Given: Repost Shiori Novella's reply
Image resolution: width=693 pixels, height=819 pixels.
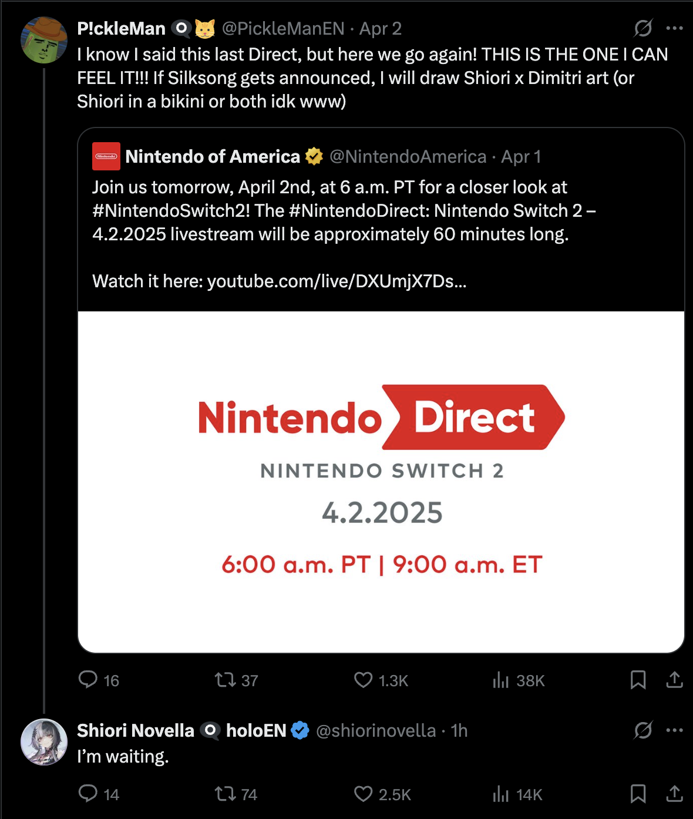Looking at the screenshot, I should click(x=225, y=794).
